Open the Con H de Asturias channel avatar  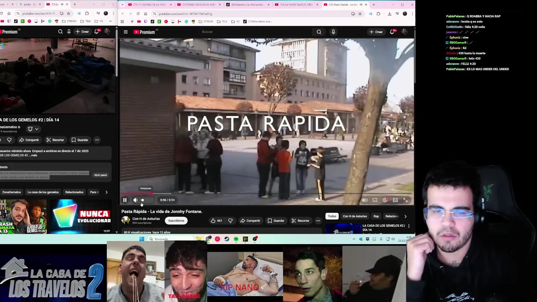tap(126, 221)
